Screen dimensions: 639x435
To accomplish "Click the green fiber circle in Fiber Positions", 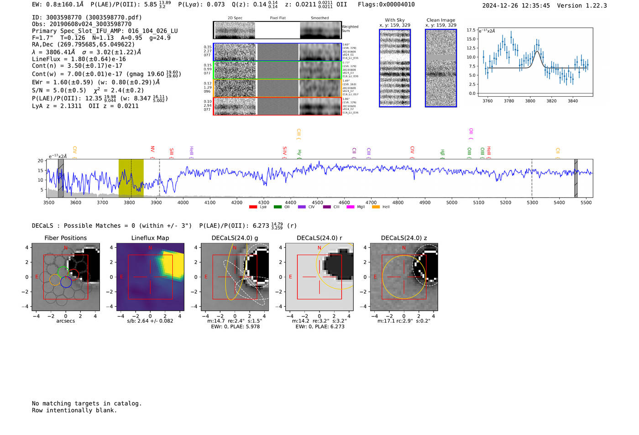I will pyautogui.click(x=63, y=273).
